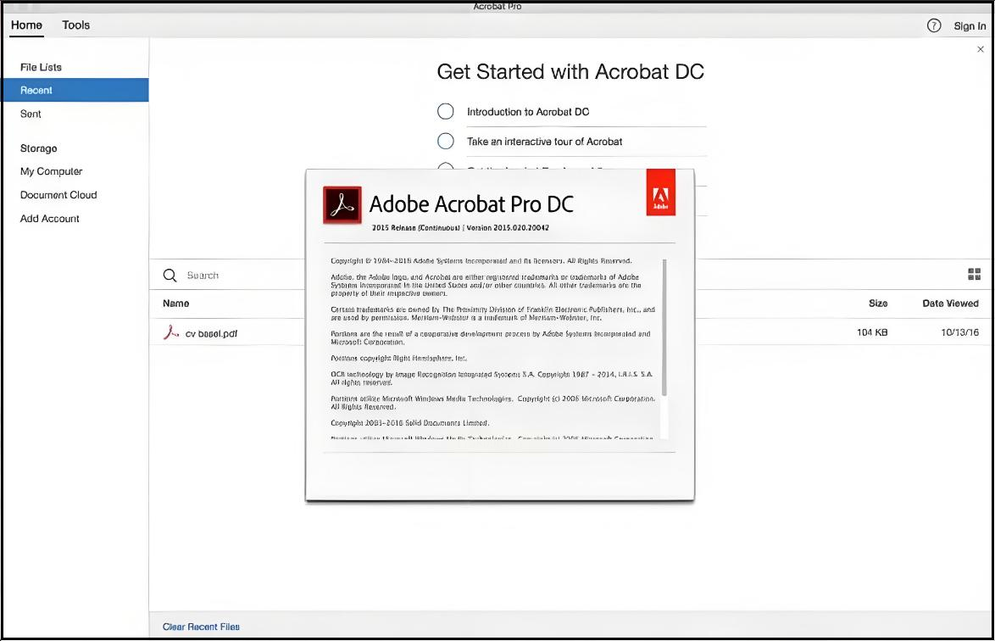This screenshot has width=995, height=641.
Task: Click Sign In
Action: [970, 26]
